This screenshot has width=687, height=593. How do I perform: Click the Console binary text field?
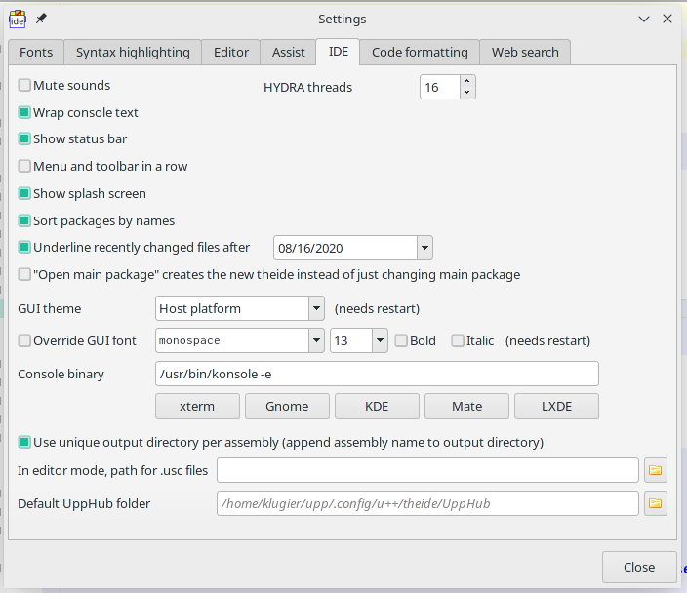click(x=377, y=375)
